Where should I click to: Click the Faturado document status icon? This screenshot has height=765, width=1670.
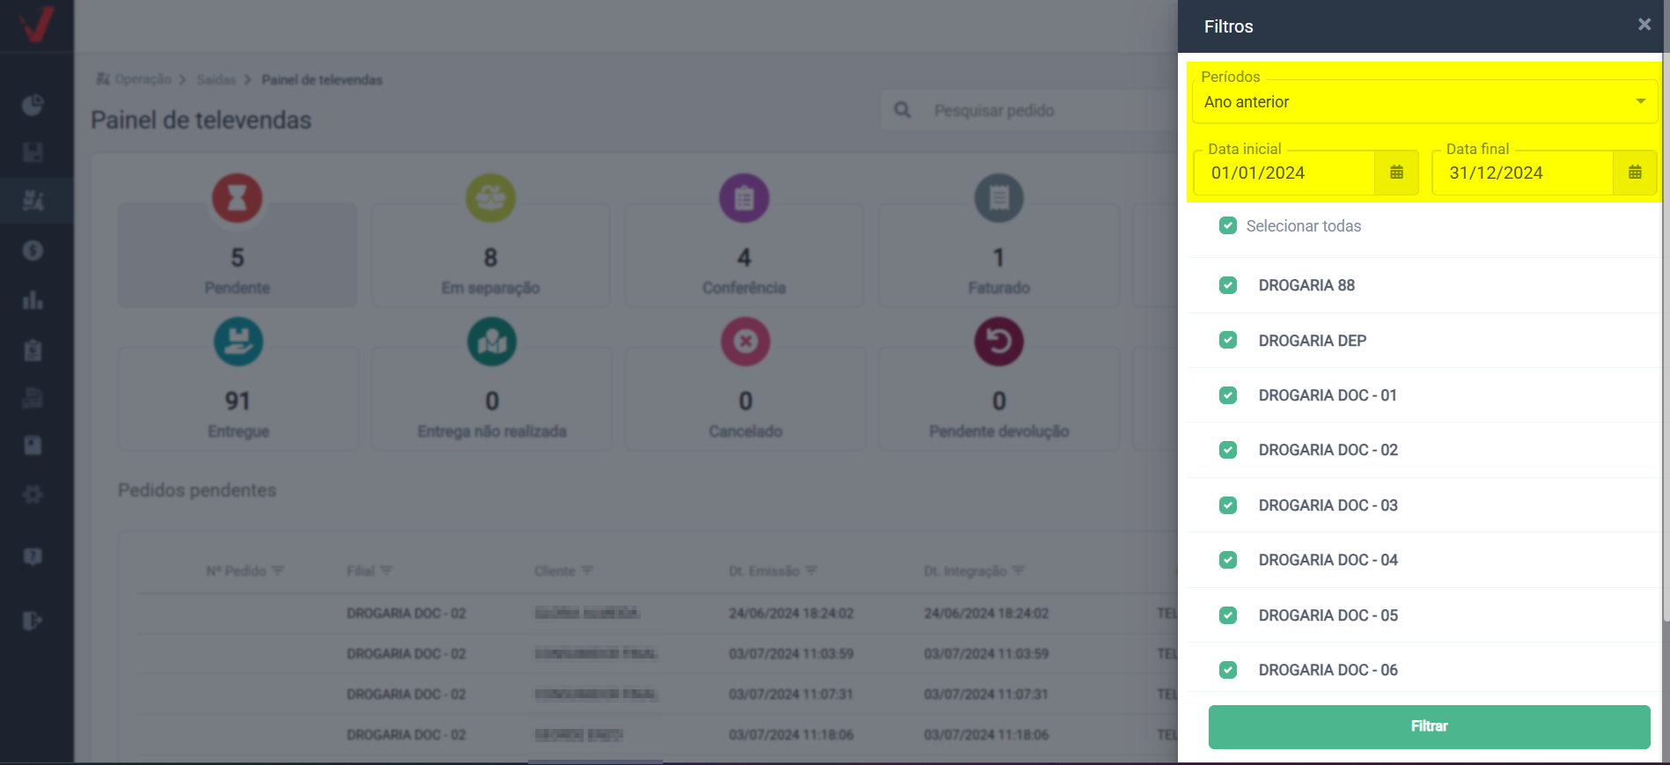point(998,198)
